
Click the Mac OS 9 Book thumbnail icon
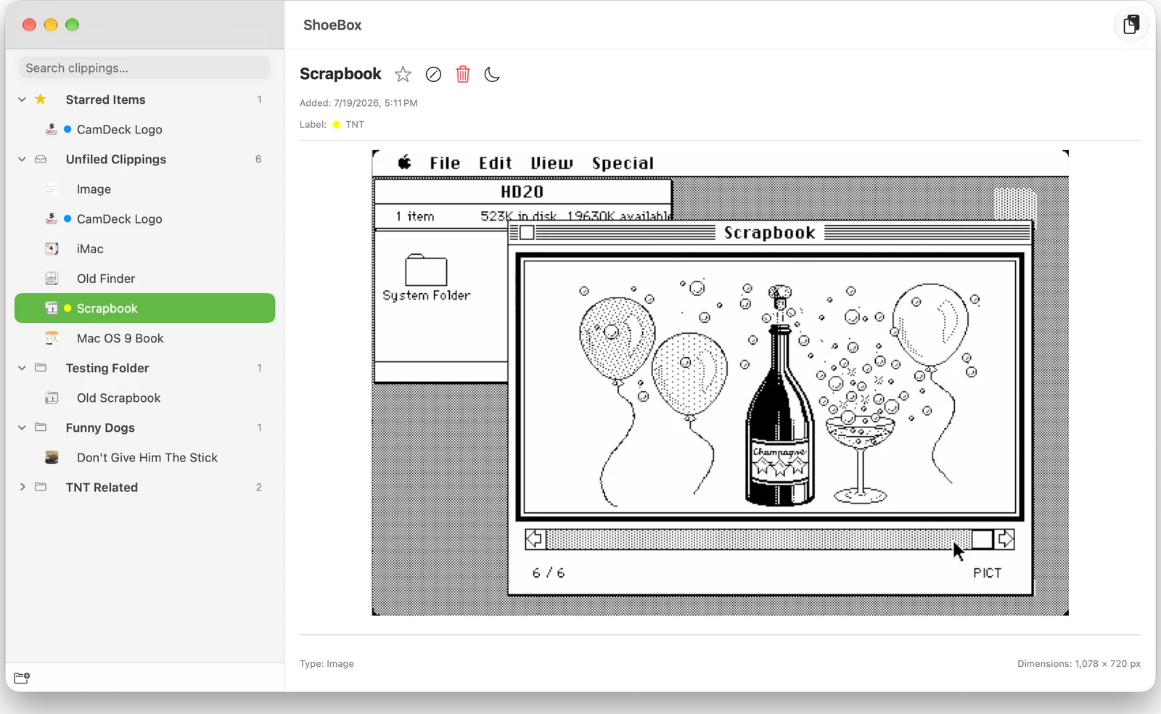pyautogui.click(x=52, y=338)
